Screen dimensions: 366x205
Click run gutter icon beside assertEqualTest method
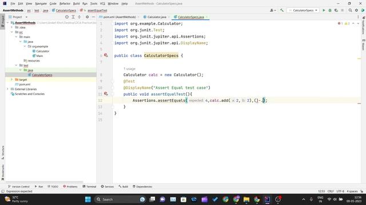[x=106, y=94]
